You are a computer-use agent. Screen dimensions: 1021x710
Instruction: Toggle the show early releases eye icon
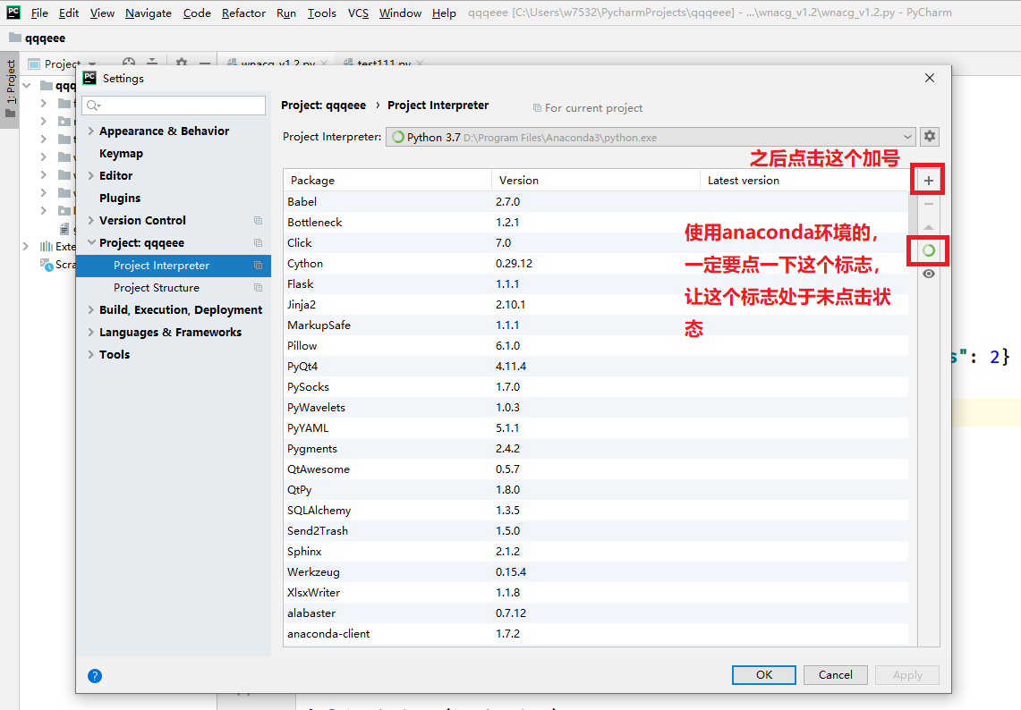pos(929,274)
